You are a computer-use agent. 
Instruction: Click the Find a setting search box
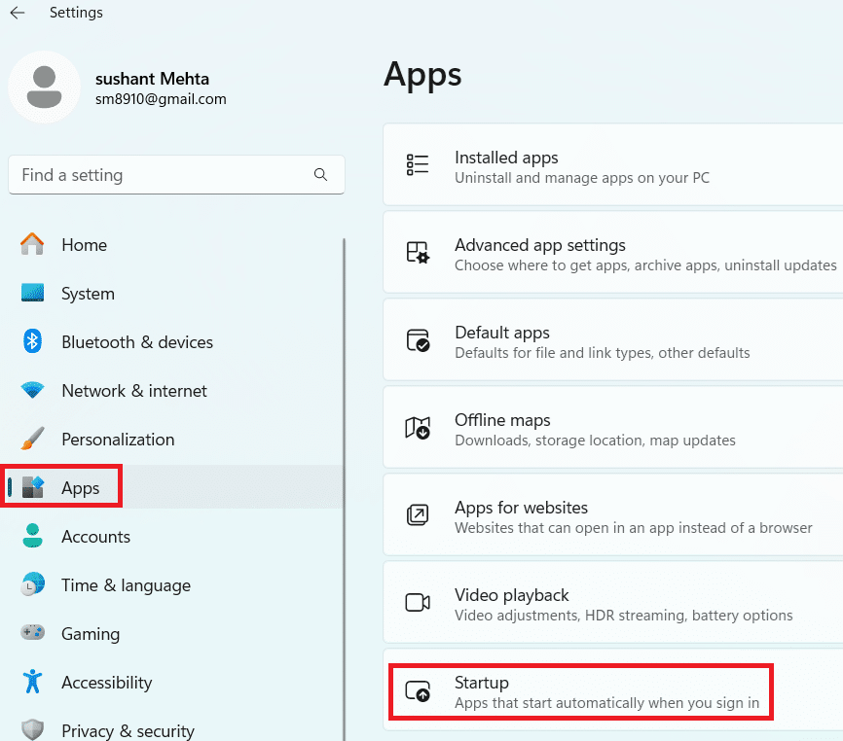[161, 175]
